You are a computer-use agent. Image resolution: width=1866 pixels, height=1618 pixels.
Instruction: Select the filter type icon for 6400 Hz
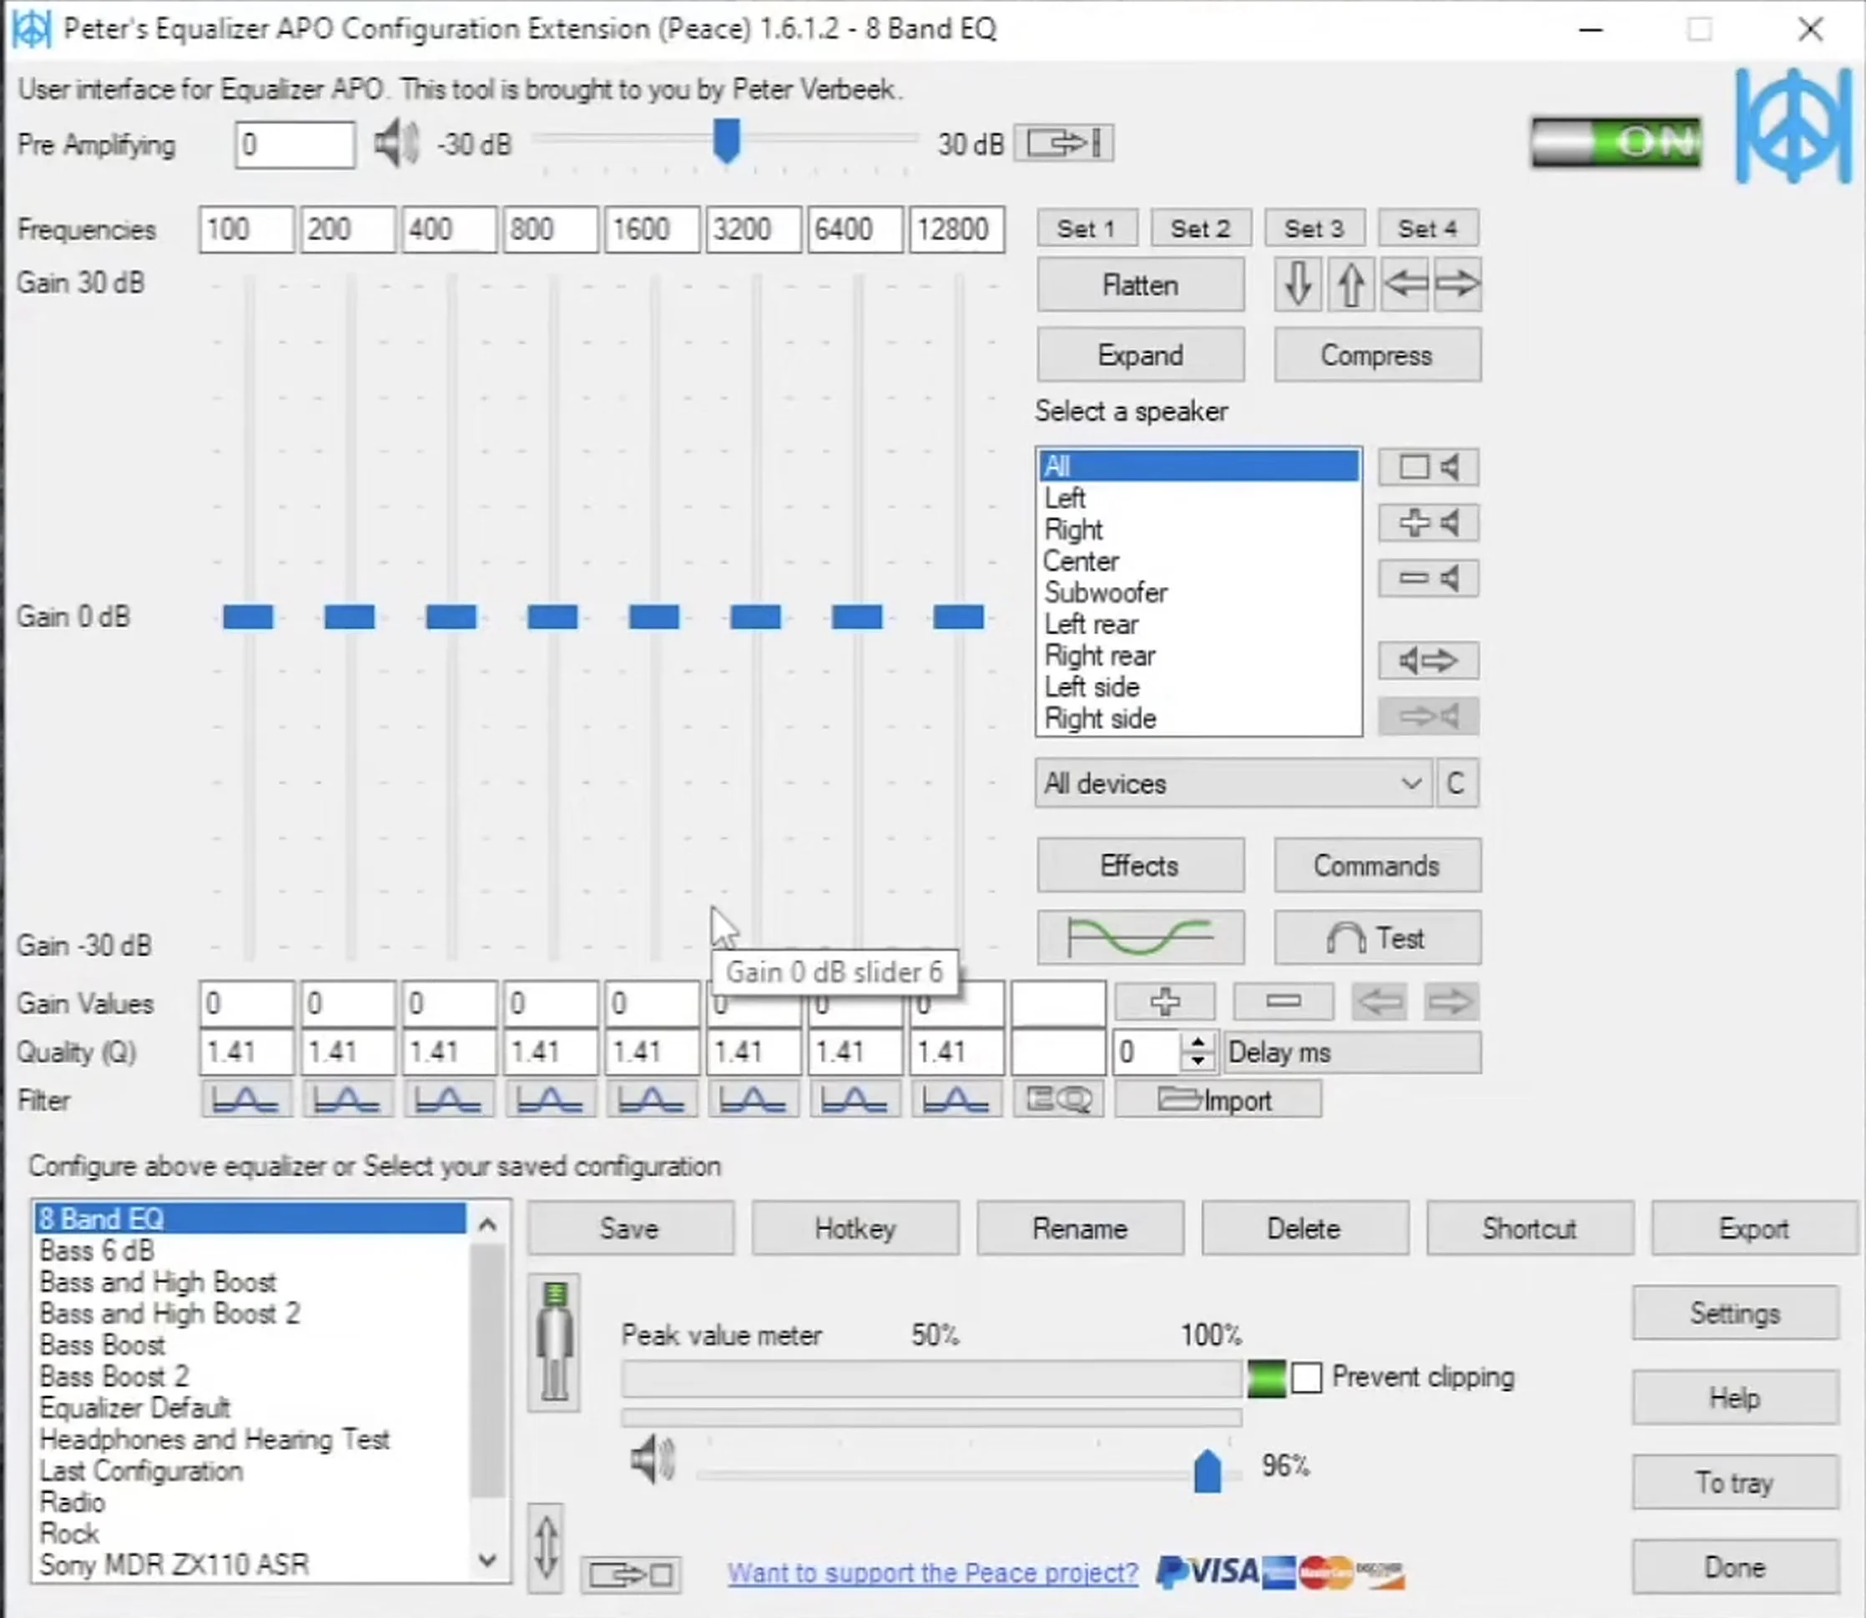point(855,1100)
